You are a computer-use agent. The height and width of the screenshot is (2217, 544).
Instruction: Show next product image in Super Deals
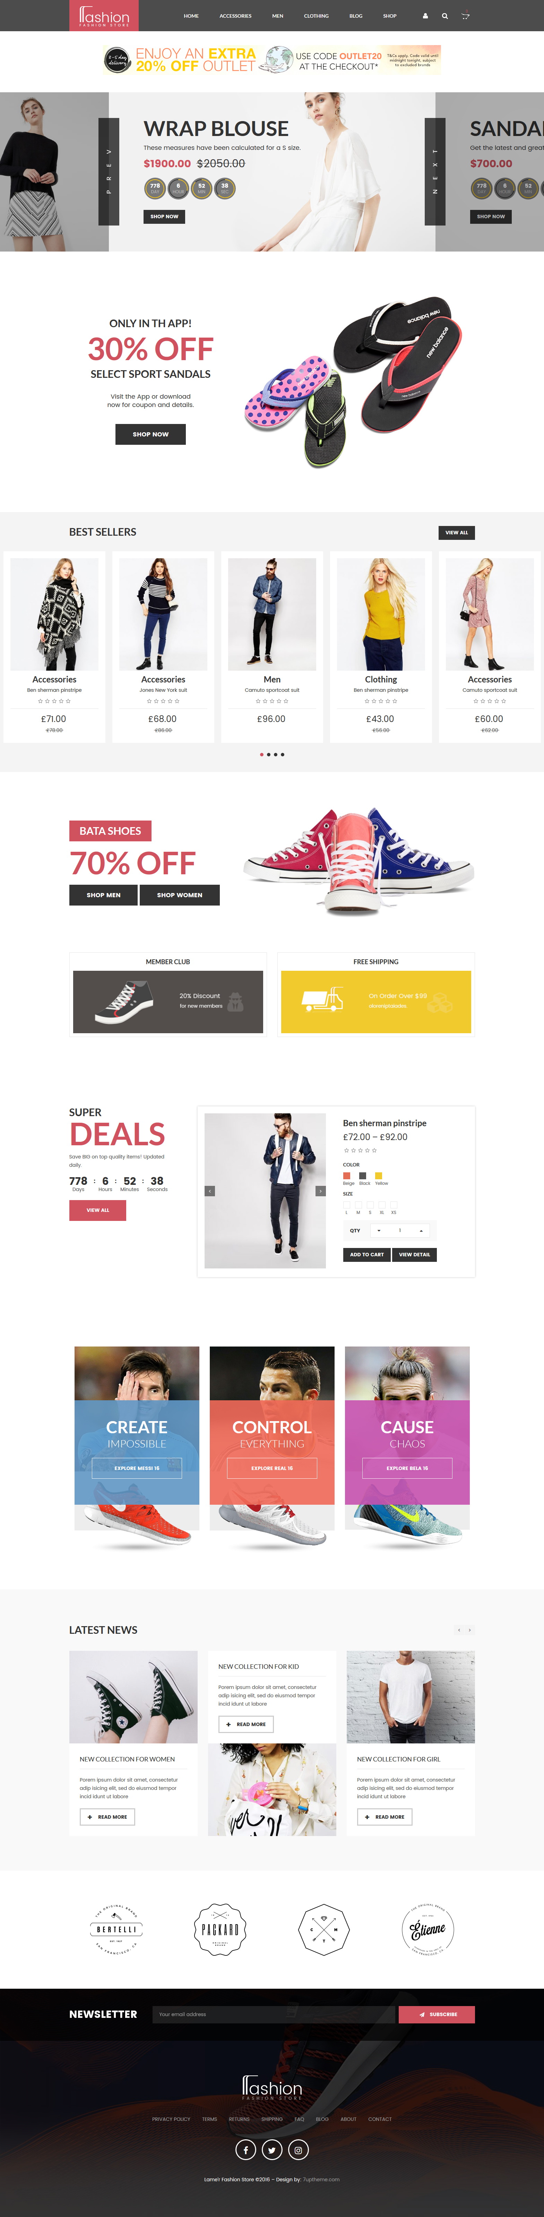point(321,1191)
